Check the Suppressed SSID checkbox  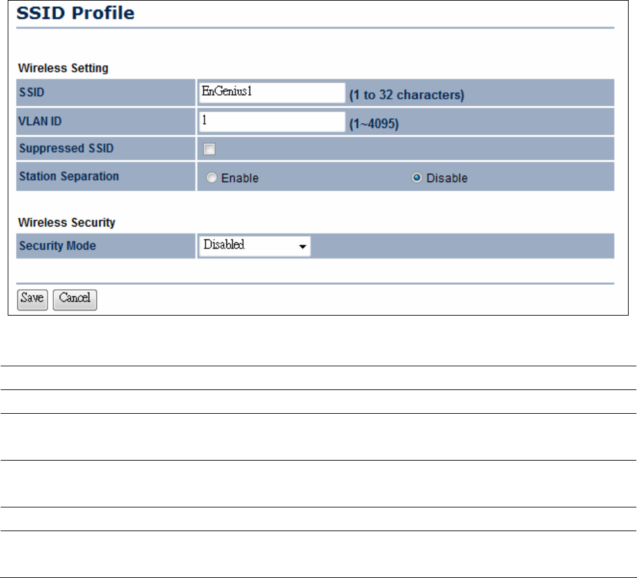point(209,149)
